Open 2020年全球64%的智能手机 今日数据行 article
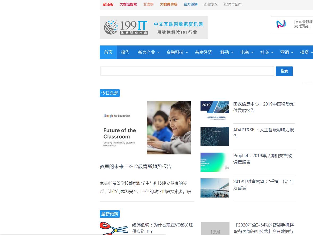The height and width of the screenshot is (235, 313). coord(264,228)
